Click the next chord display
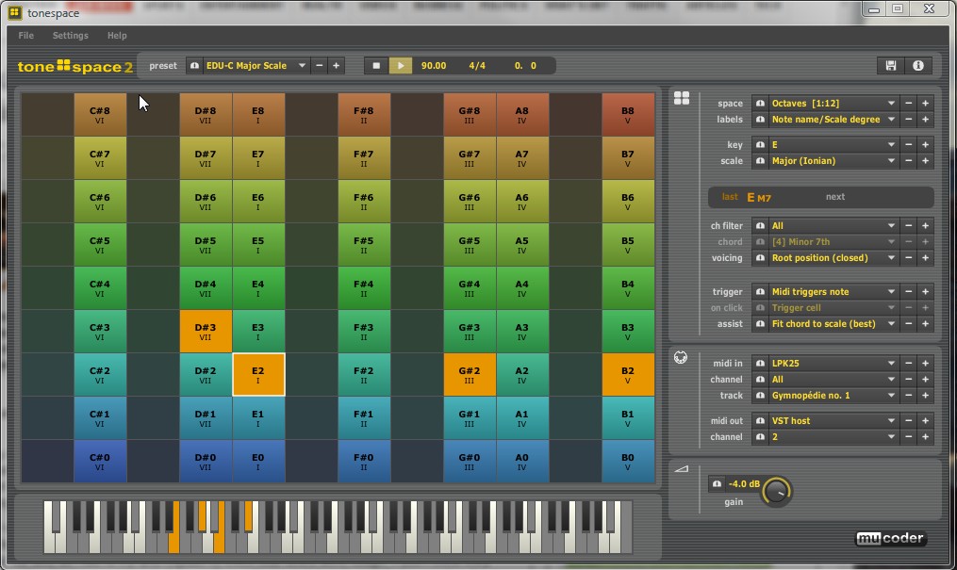The height and width of the screenshot is (570, 957). point(835,197)
